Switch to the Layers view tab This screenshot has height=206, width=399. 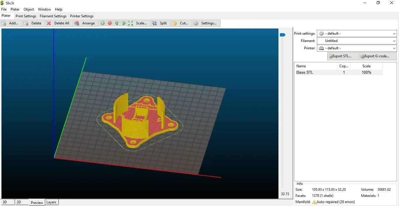coord(51,202)
